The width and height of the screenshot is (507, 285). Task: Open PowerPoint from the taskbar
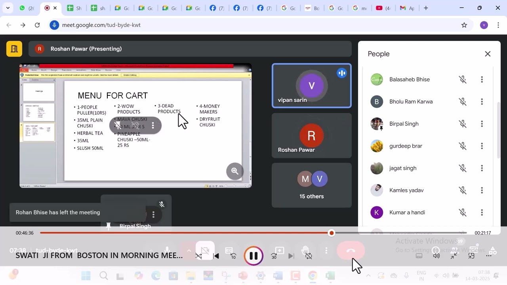pos(243,276)
